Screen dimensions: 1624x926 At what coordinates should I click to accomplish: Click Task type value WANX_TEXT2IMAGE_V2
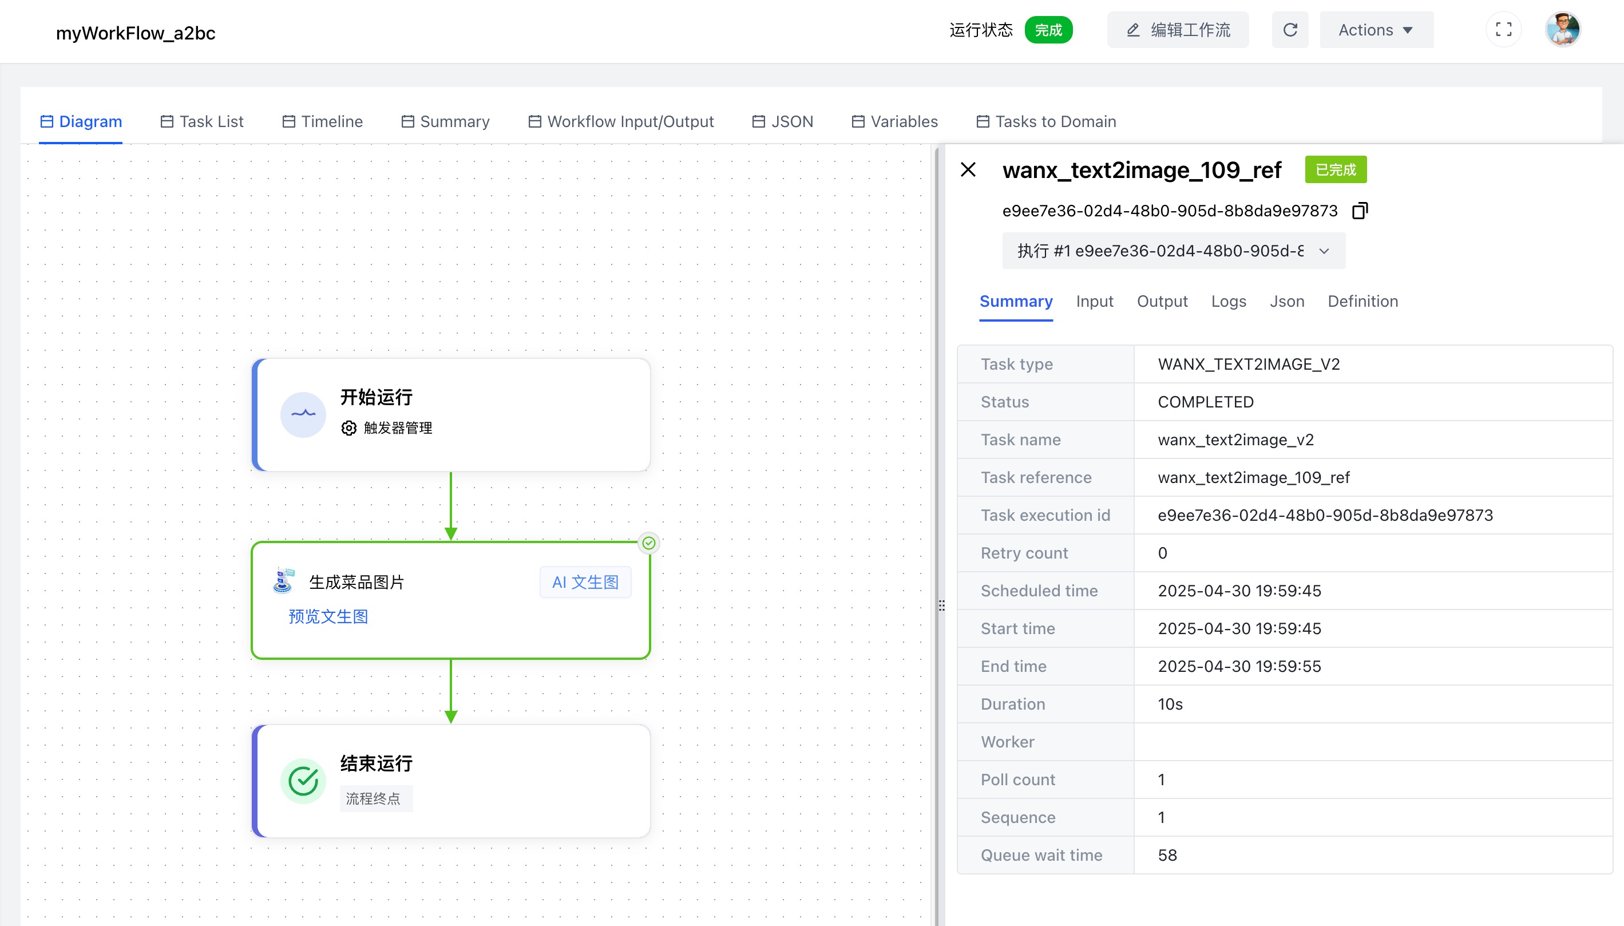click(1248, 365)
